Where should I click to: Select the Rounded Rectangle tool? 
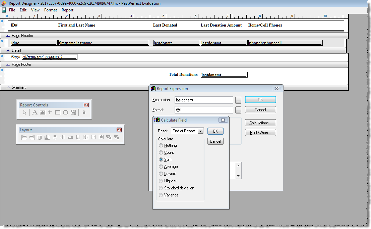point(66,112)
